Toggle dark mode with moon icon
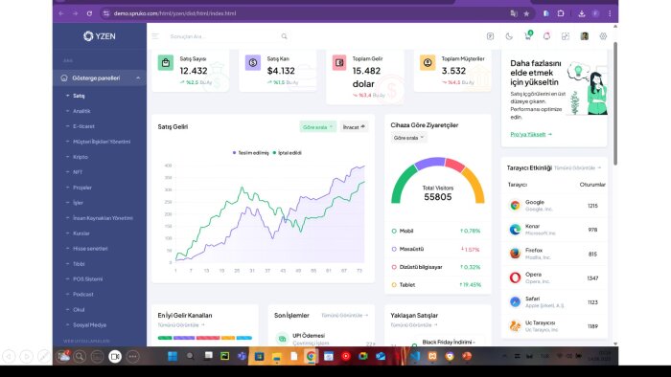The width and height of the screenshot is (671, 377). [x=509, y=36]
